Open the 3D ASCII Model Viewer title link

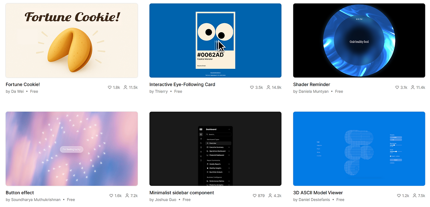[x=318, y=193]
